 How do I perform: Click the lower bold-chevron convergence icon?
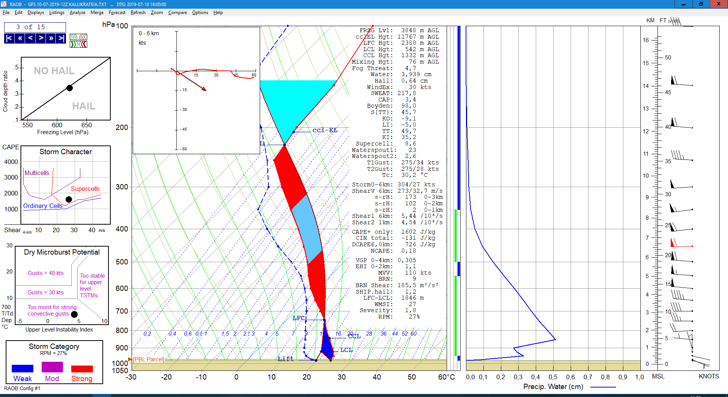pyautogui.click(x=78, y=44)
